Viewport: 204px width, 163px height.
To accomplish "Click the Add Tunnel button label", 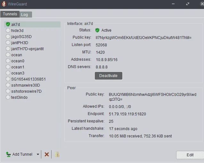I will coord(22,154).
